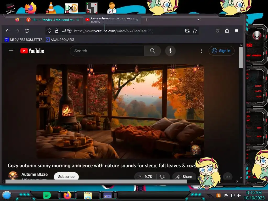Open the network status tray icon
Image resolution: width=268 pixels, height=201 pixels.
click(x=233, y=195)
